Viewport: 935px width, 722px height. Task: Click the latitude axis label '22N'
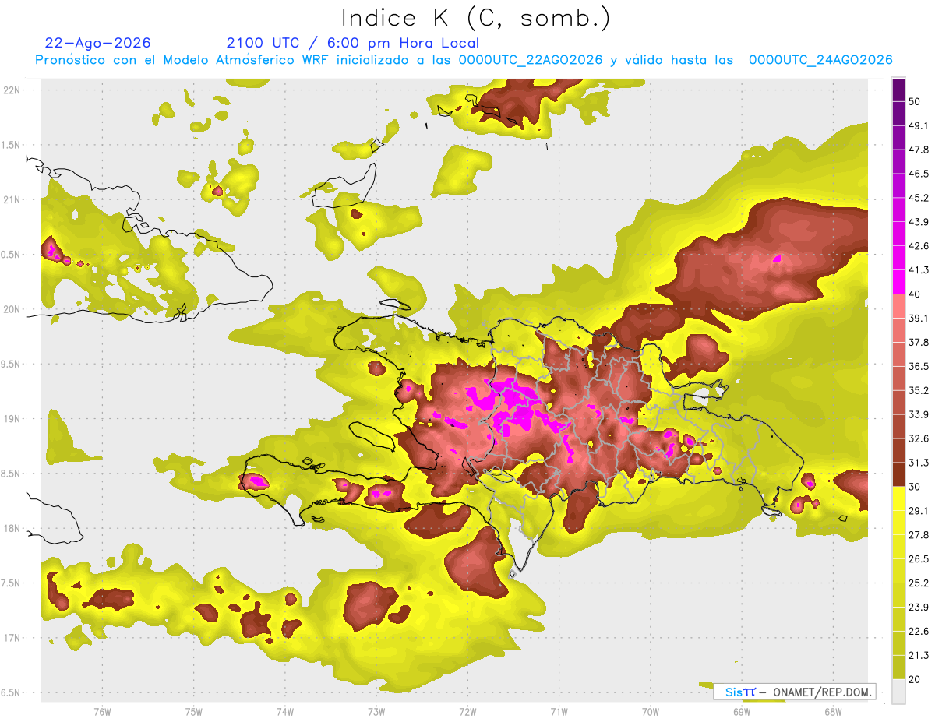tap(13, 90)
